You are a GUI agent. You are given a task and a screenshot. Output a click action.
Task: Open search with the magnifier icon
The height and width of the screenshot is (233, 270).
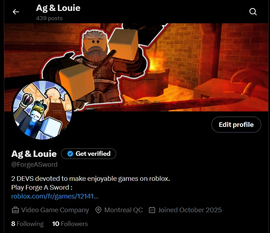coord(253,12)
